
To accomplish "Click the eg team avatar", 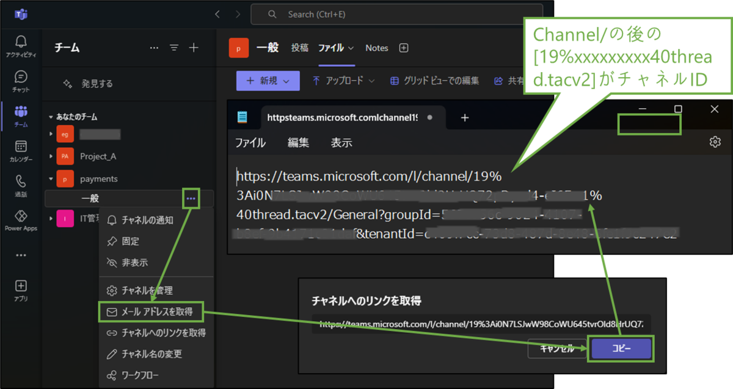I will coord(65,134).
